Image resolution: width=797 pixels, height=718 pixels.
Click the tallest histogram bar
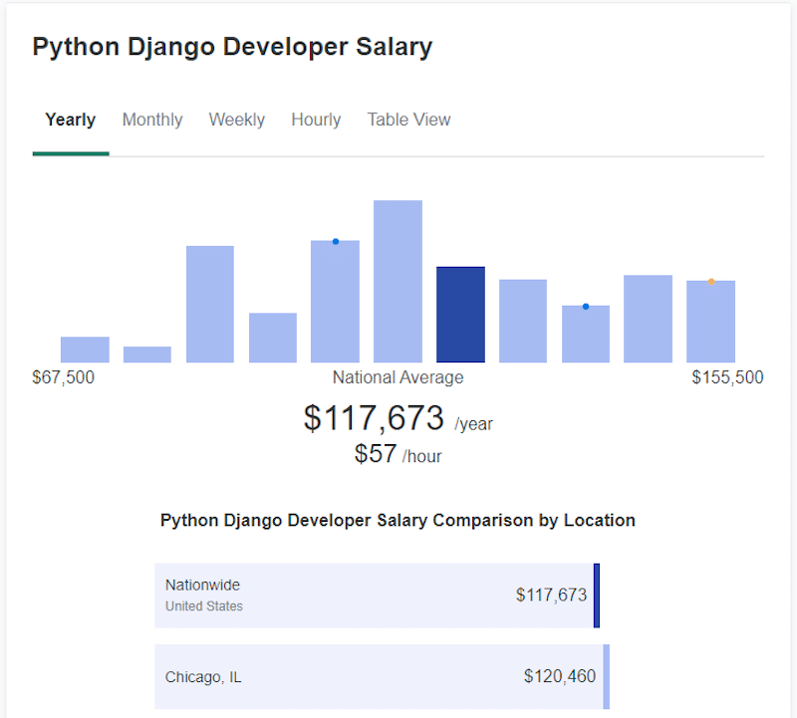point(398,279)
